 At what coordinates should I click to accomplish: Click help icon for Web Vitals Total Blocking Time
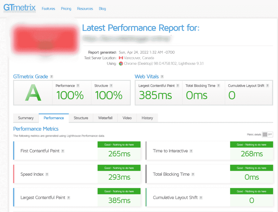point(219,86)
